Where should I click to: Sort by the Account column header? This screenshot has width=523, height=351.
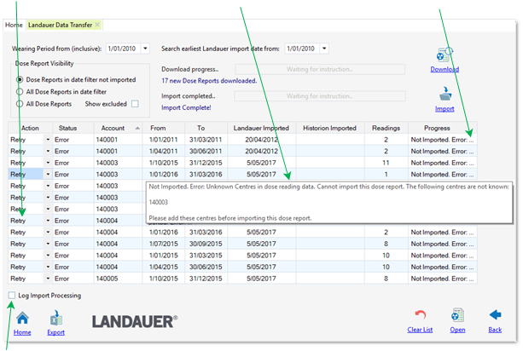[118, 128]
